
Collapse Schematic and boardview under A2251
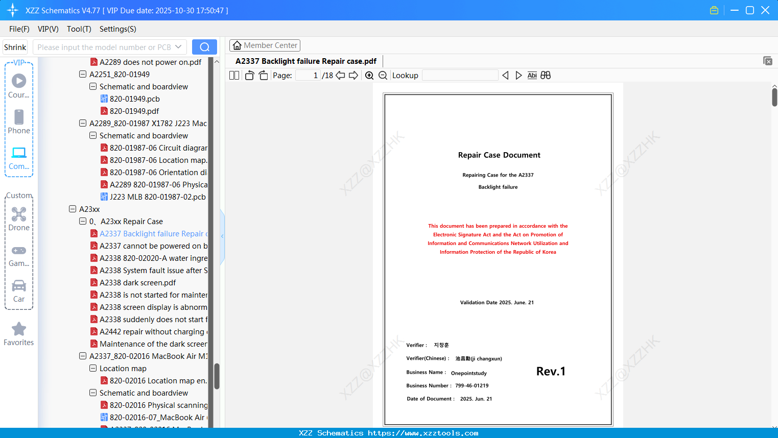tap(93, 86)
